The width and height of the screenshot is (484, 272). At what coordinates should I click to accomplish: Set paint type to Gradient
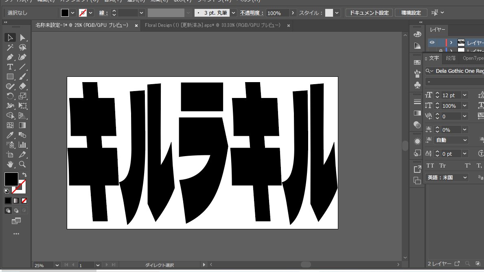click(x=16, y=201)
